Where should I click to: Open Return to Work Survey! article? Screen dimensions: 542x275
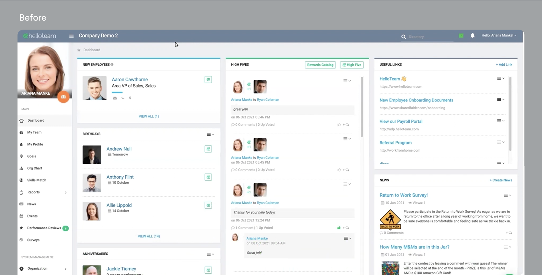coord(403,195)
